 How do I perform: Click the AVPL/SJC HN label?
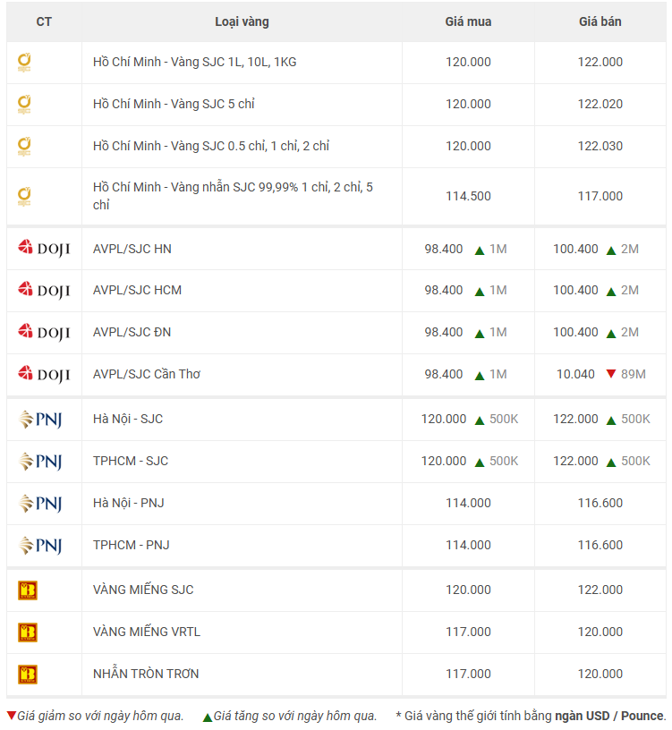[132, 249]
